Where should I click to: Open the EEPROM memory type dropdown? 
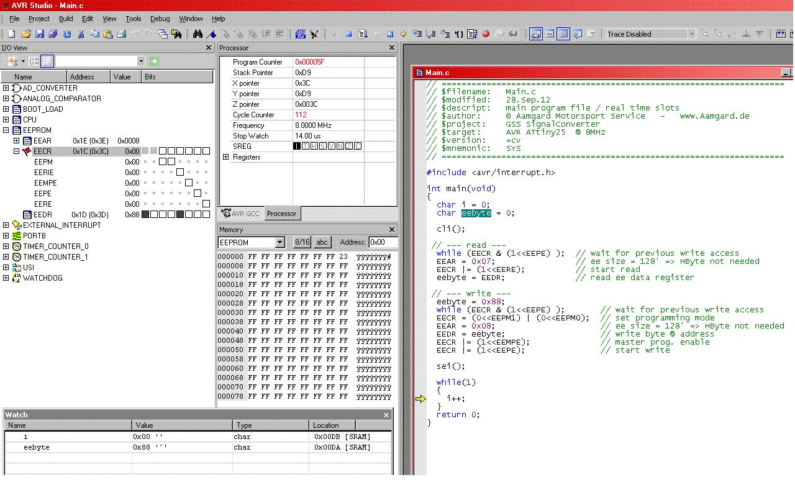point(280,242)
